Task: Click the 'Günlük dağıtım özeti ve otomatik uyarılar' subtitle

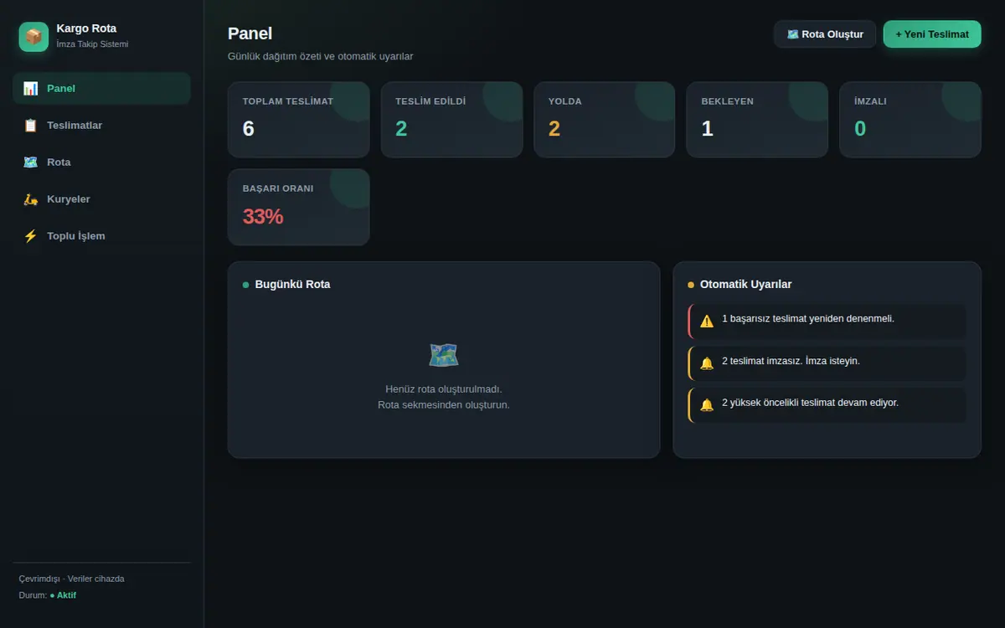Action: [320, 56]
